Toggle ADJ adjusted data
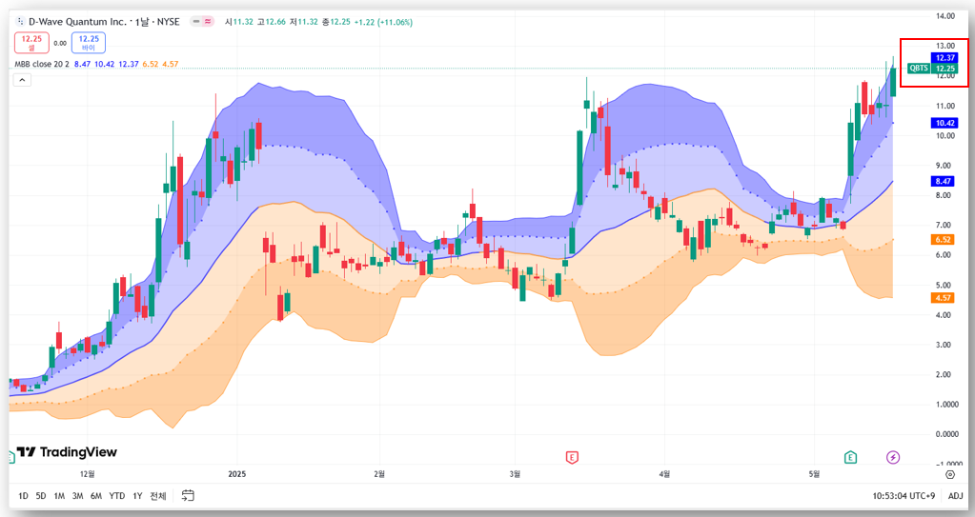 956,496
